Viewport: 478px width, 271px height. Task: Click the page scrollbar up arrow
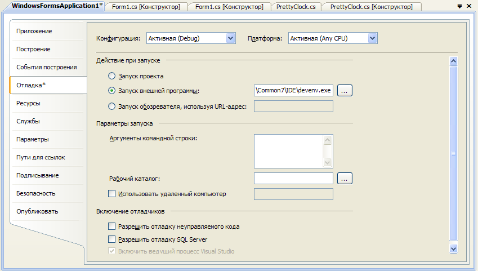click(x=453, y=61)
